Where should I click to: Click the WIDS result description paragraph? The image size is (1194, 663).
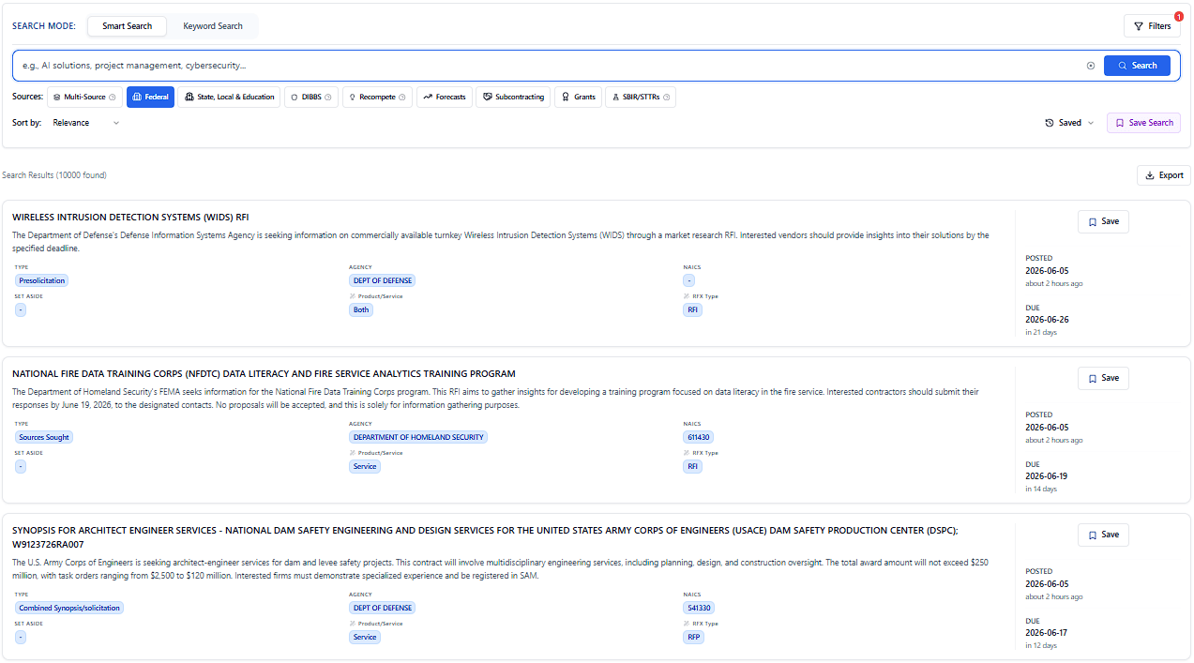click(501, 242)
